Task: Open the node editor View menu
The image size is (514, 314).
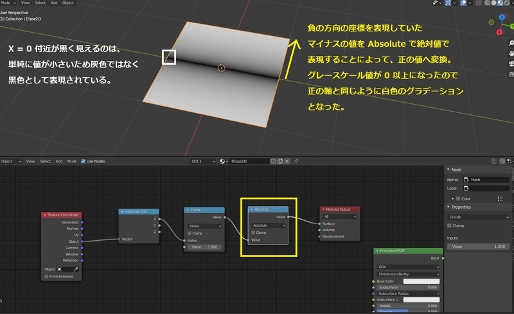Action: coord(30,161)
